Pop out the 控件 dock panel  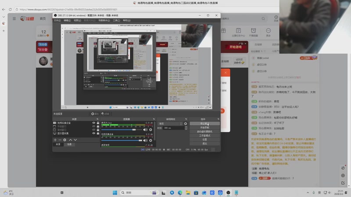tap(218, 119)
